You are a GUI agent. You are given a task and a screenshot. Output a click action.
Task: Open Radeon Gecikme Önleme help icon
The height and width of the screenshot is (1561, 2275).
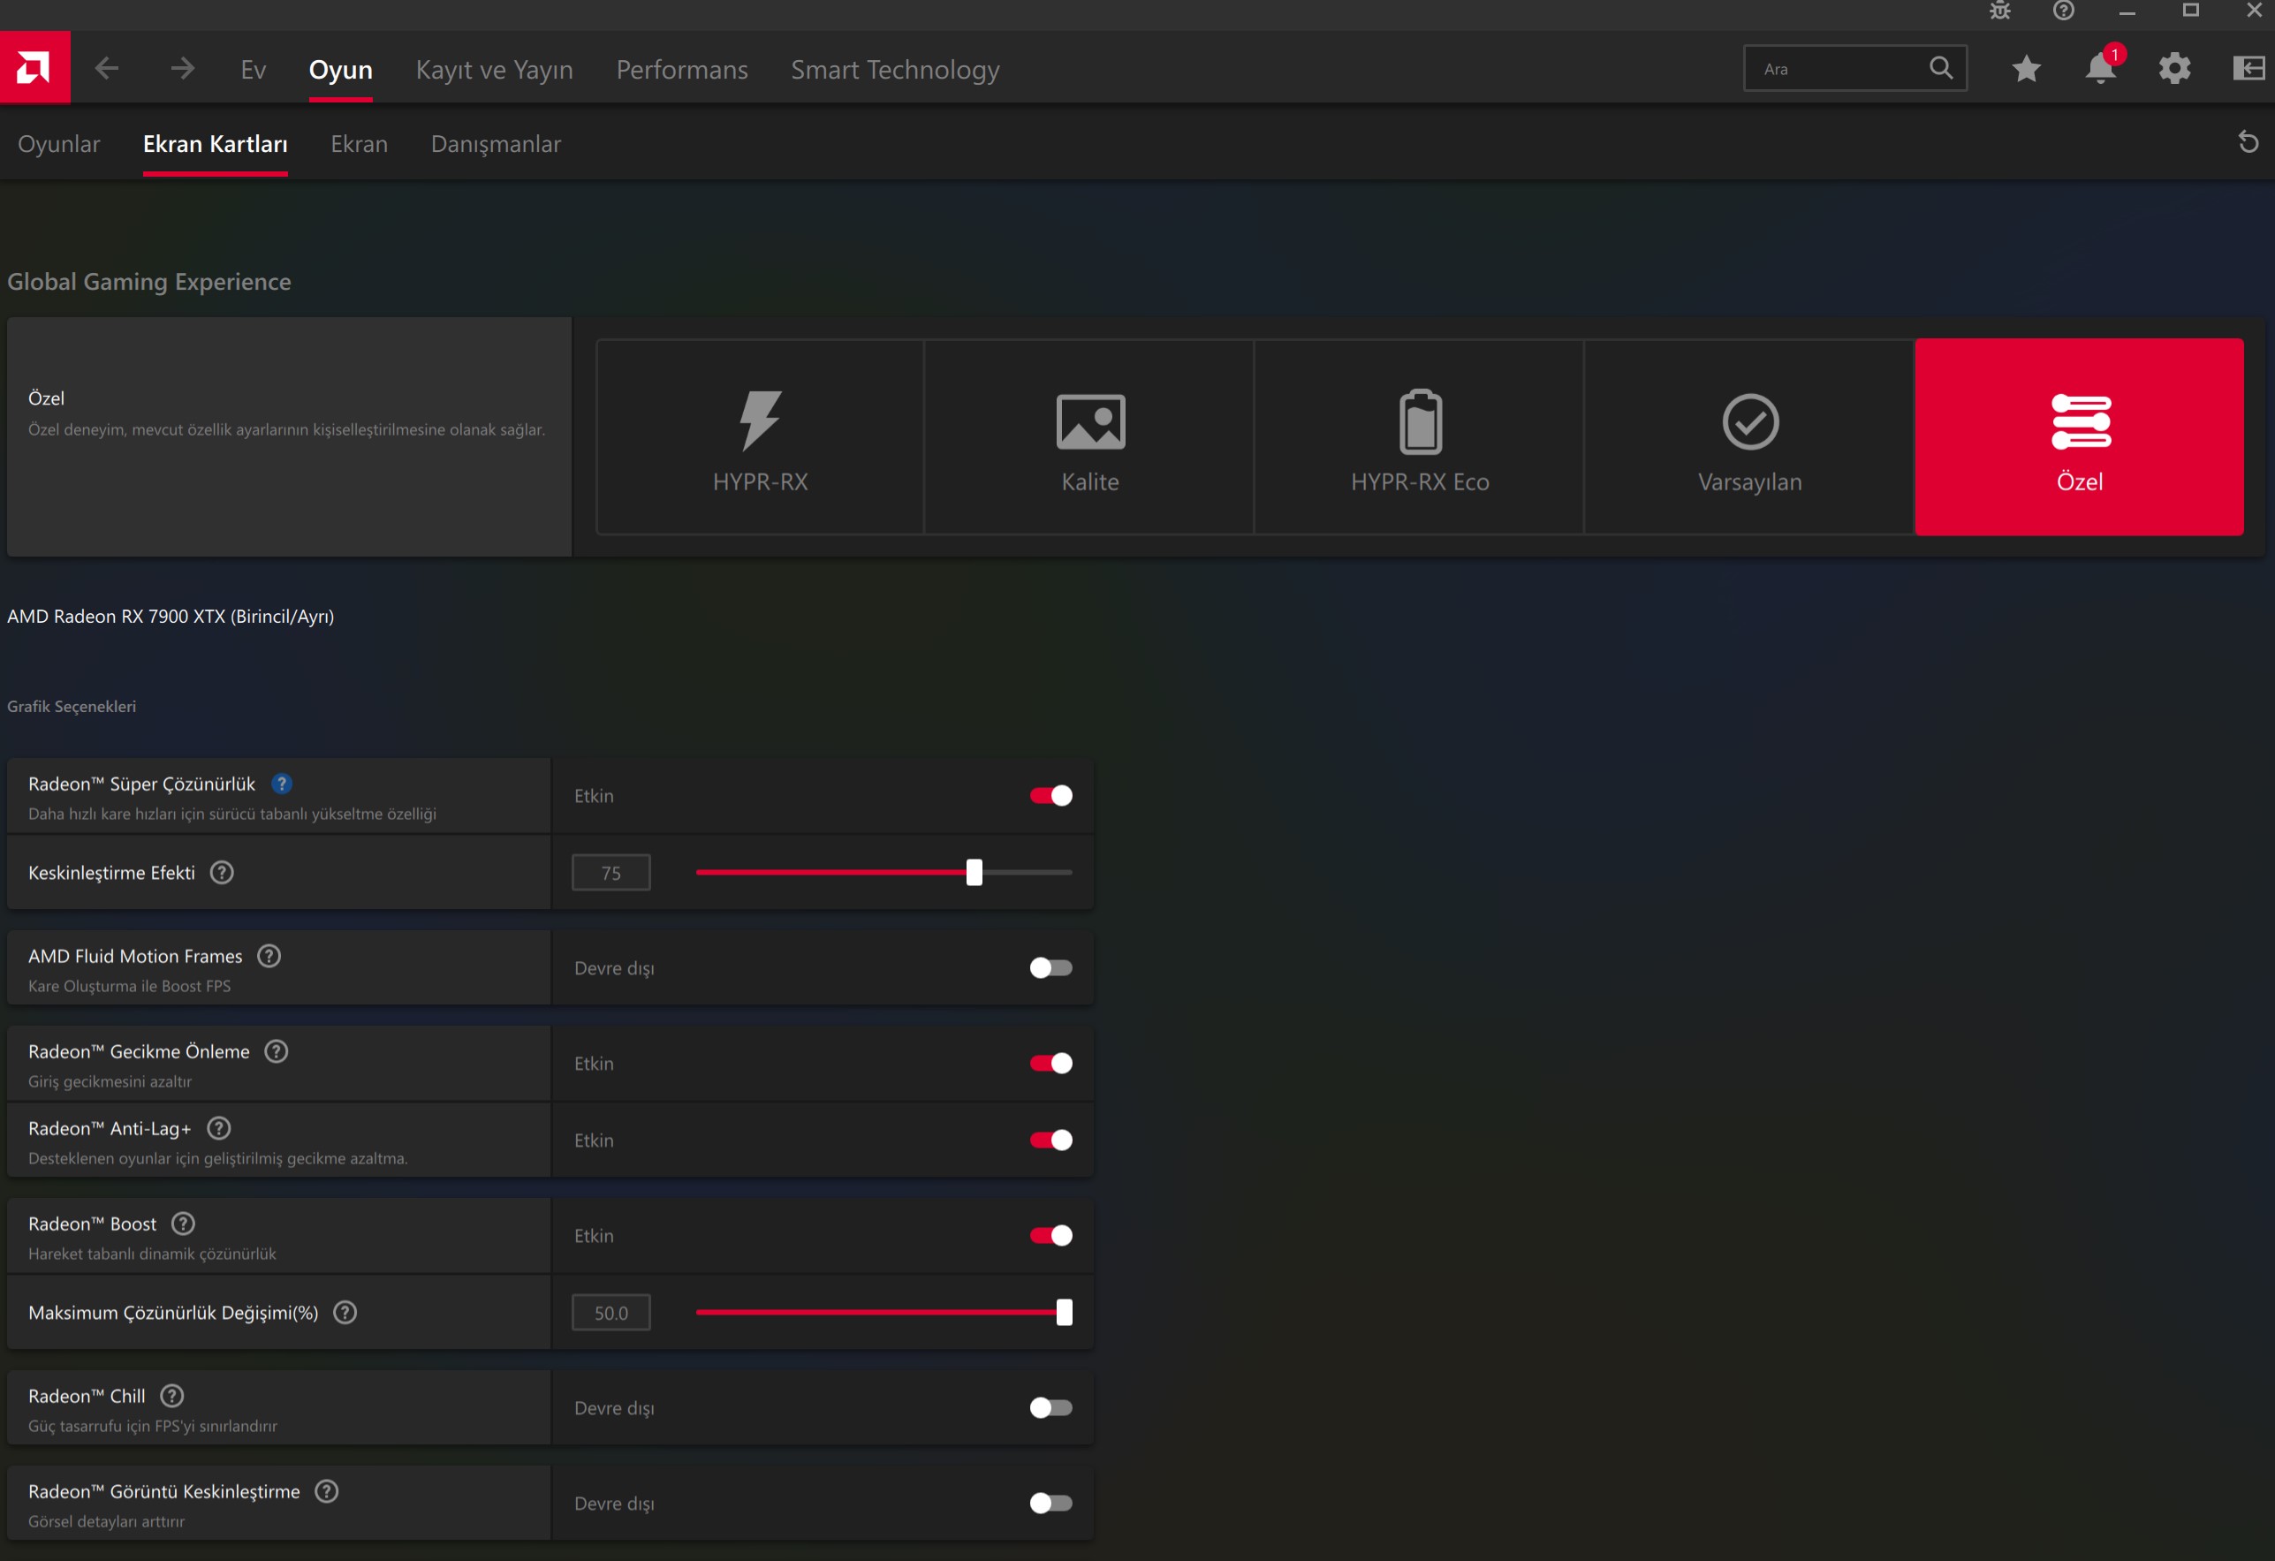277,1051
